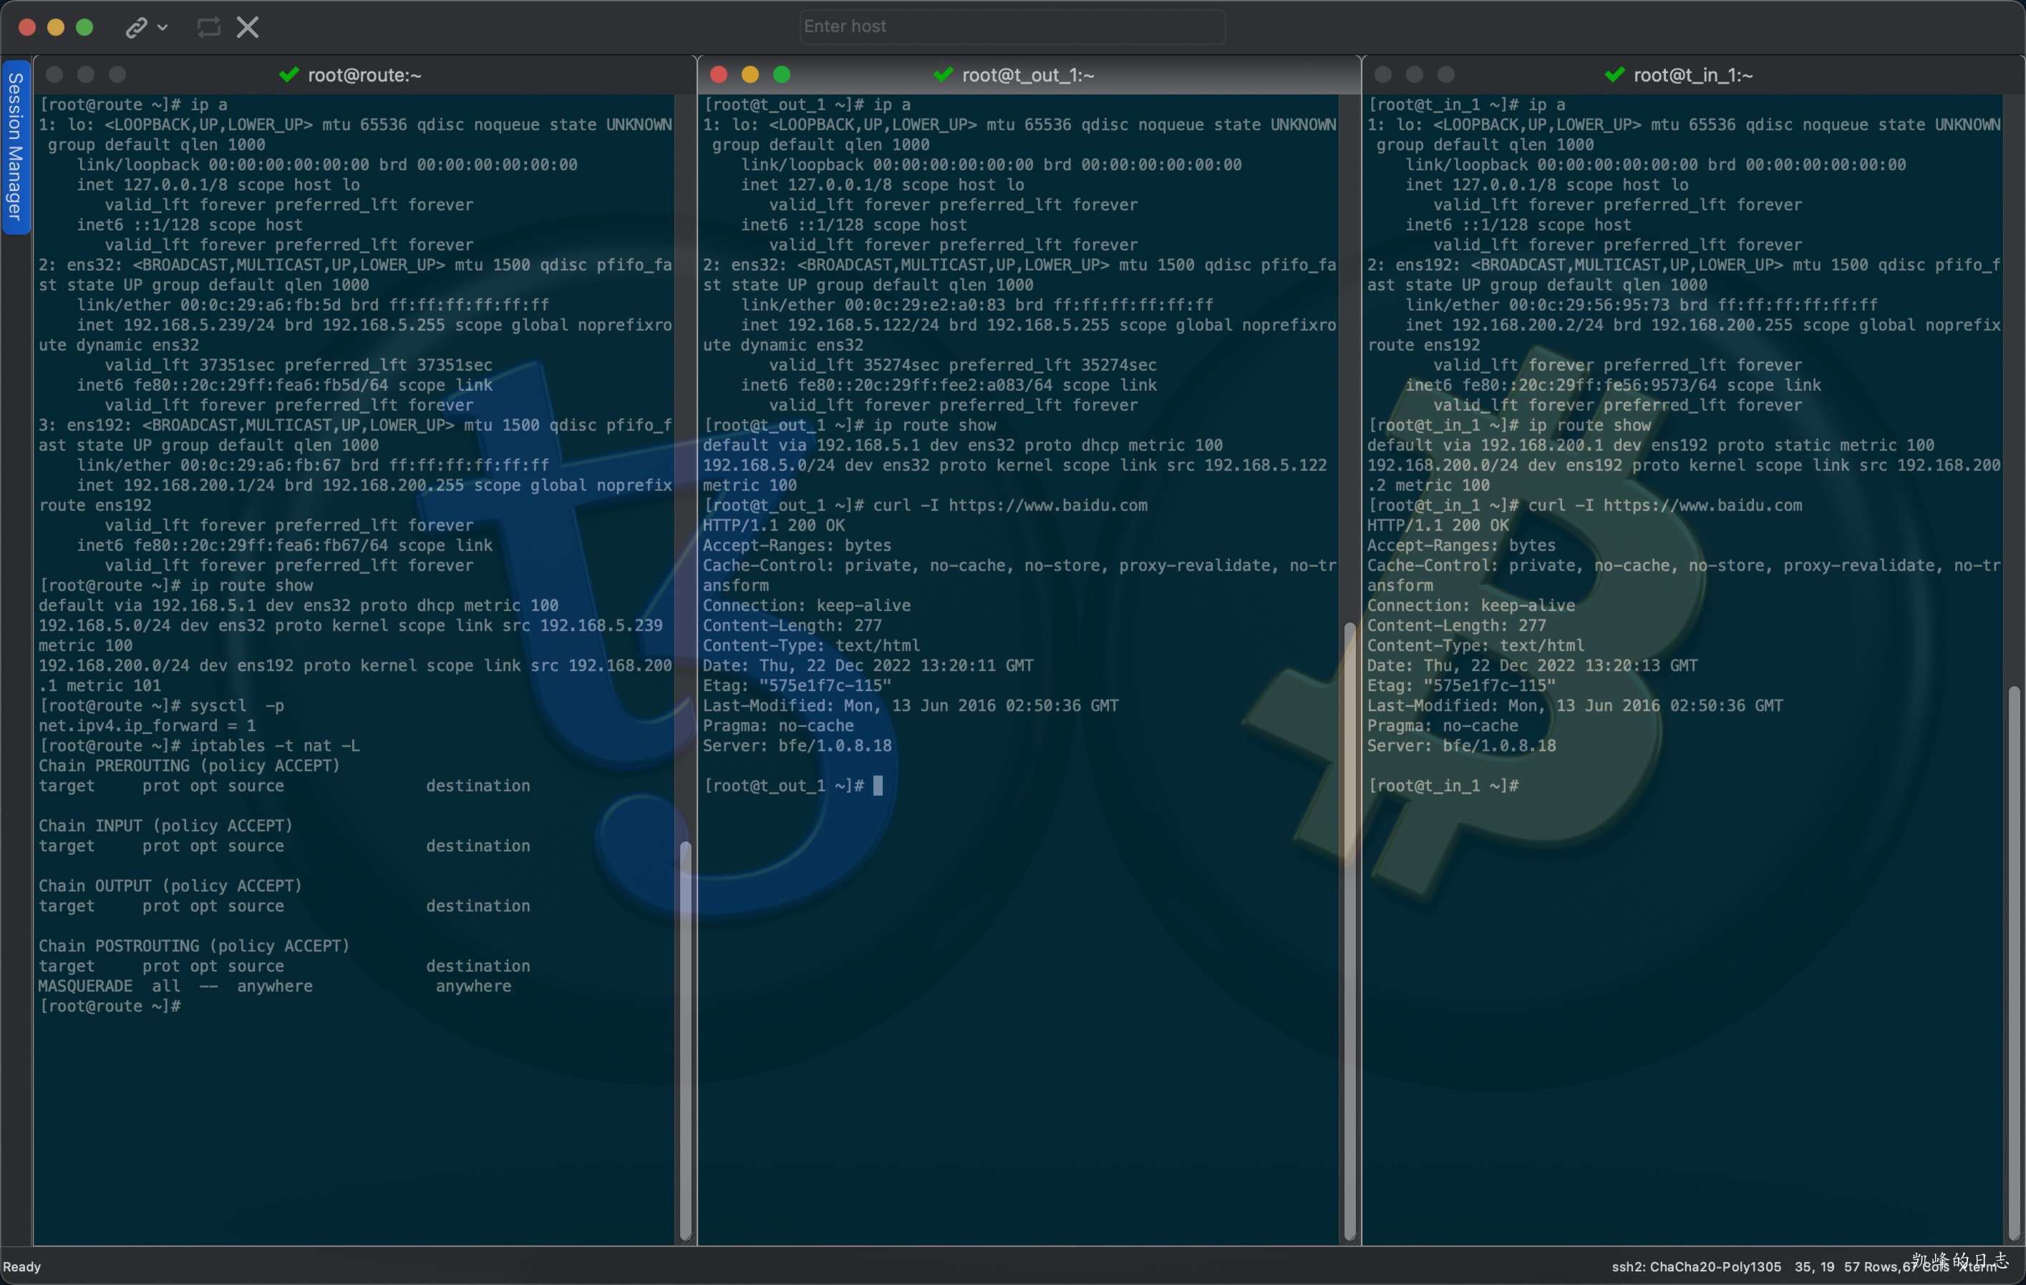Screen dimensions: 2026x1285
Task: Click the t_out_1 terminal cursor prompt
Action: pos(878,786)
